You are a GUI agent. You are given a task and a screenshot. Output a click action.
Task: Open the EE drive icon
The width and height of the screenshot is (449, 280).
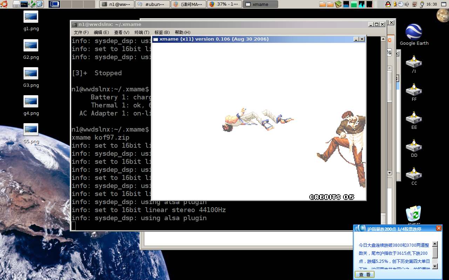[x=414, y=118]
